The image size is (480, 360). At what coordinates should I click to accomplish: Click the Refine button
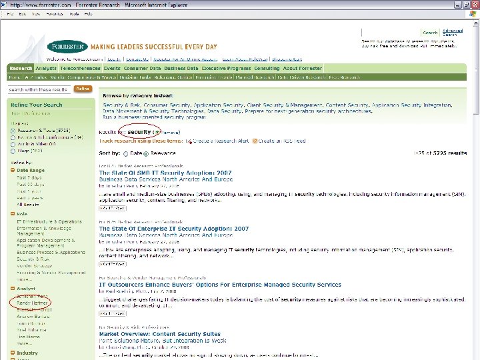pyautogui.click(x=83, y=89)
